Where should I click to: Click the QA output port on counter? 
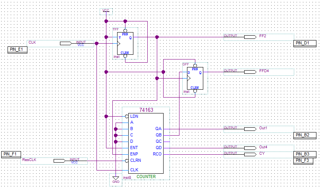(x=158, y=129)
